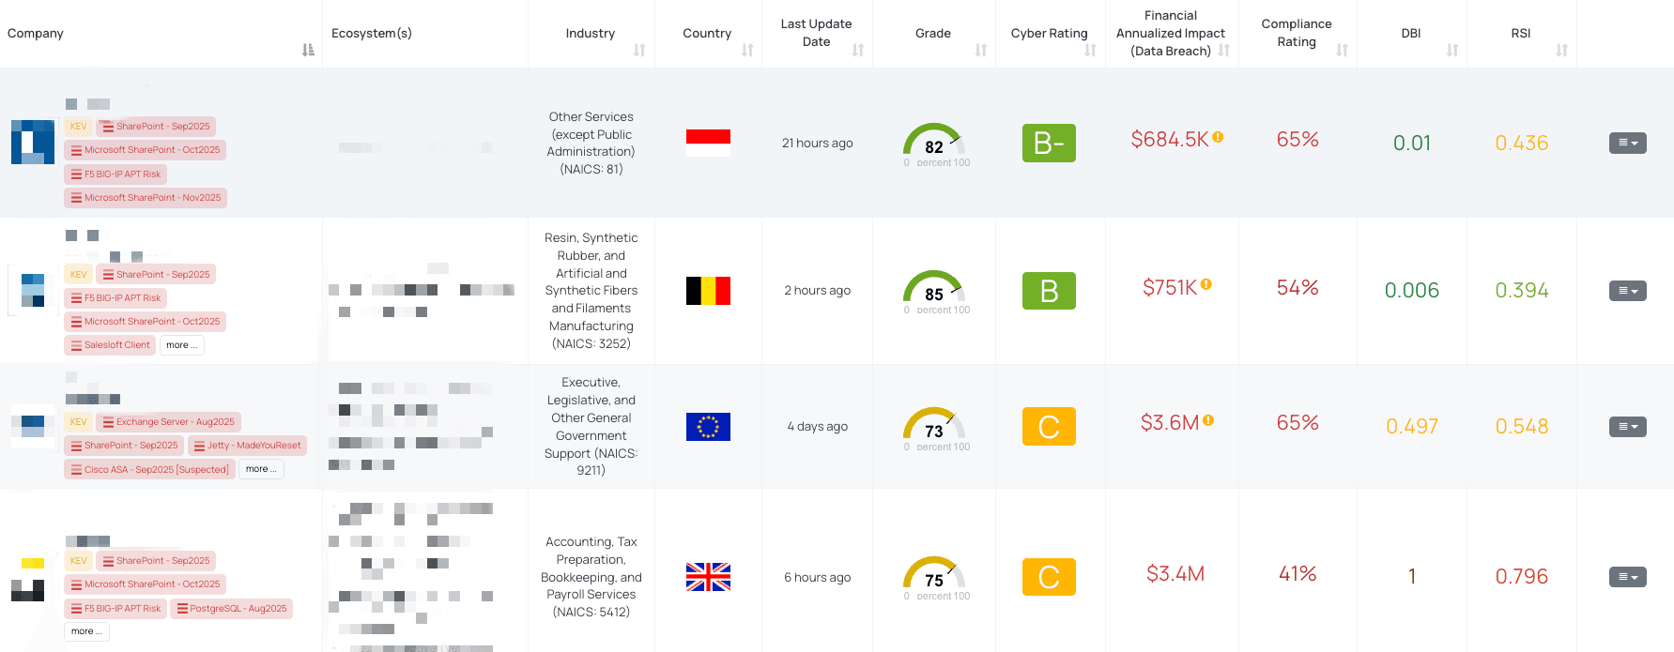Screen dimensions: 1674x652
Task: Open row menu for the Belgium company
Action: tap(1627, 291)
